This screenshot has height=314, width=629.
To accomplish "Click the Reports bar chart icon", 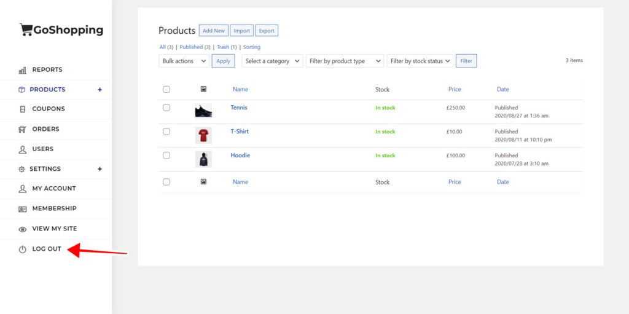I will (23, 70).
